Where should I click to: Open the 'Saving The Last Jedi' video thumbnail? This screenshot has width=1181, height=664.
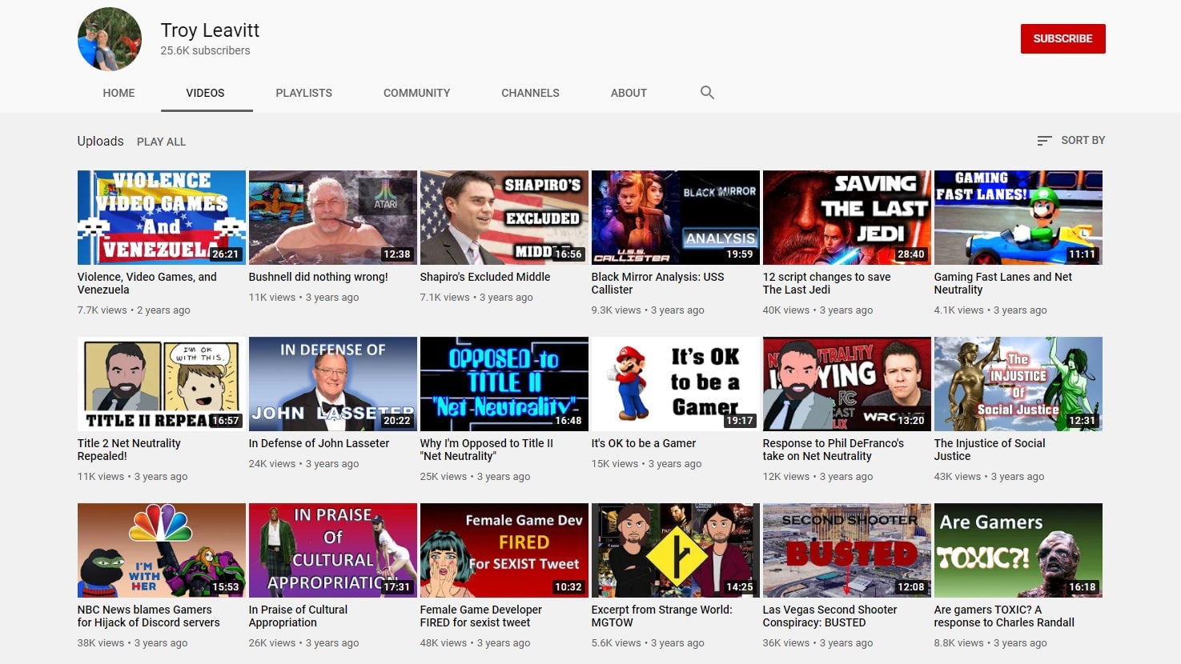click(x=846, y=217)
